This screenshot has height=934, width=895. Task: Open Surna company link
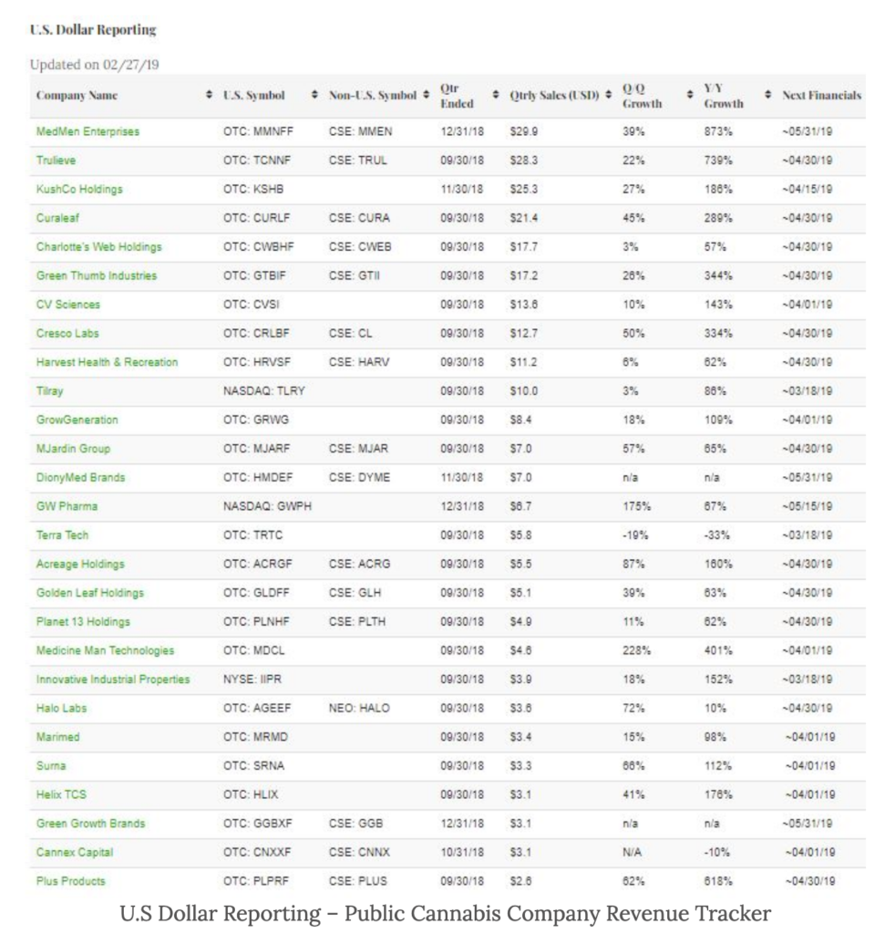(50, 766)
